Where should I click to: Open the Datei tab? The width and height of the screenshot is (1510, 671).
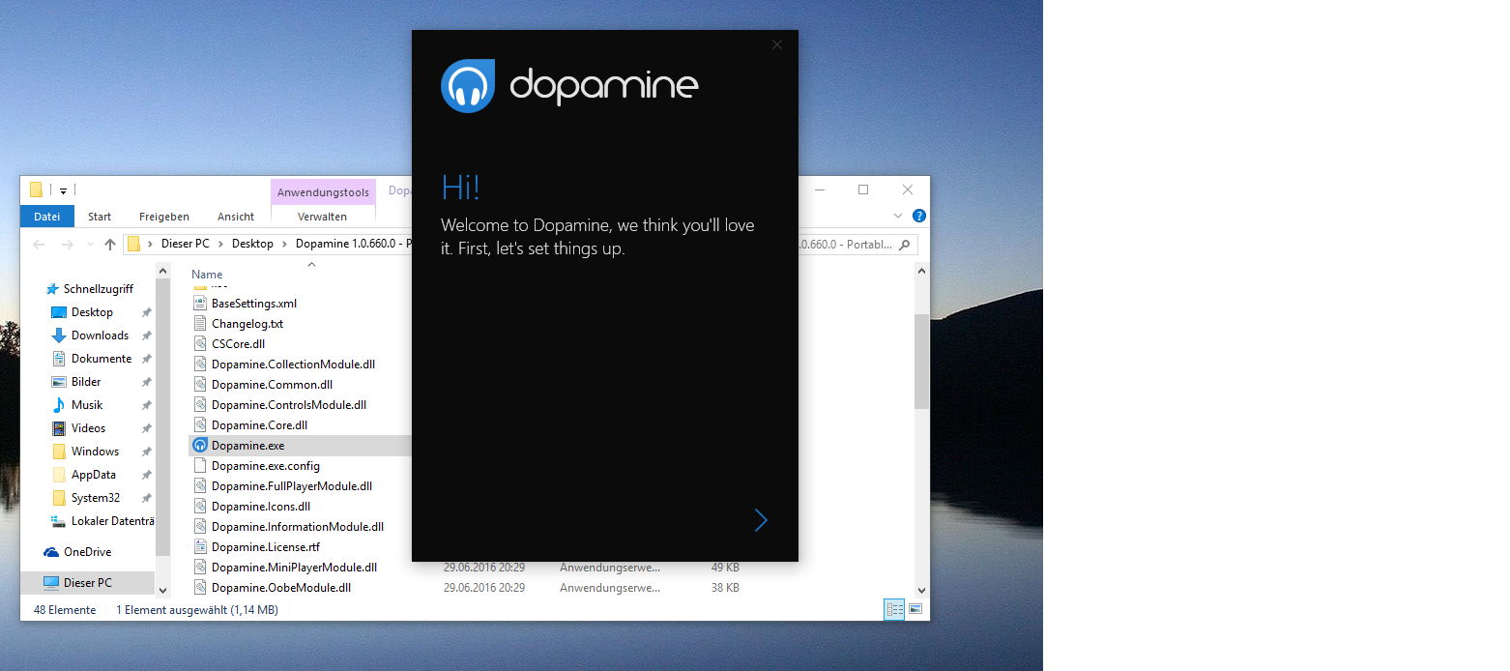(x=46, y=217)
